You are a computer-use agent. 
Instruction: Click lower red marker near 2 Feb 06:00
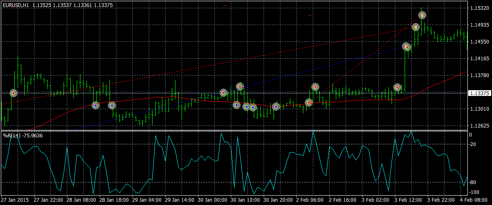[x=309, y=102]
